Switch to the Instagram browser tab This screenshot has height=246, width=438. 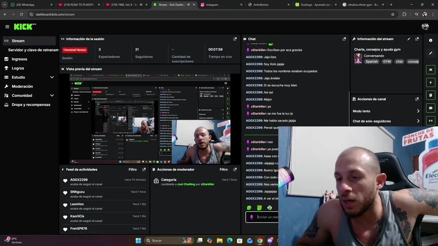(x=222, y=5)
